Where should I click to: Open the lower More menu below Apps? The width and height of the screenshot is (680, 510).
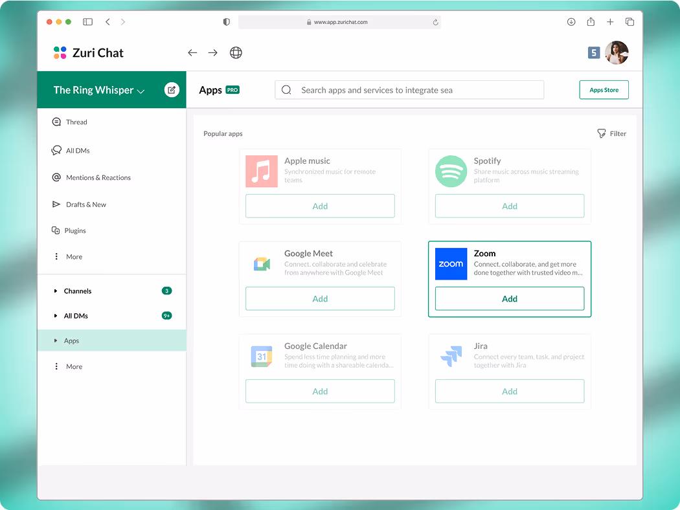click(67, 366)
